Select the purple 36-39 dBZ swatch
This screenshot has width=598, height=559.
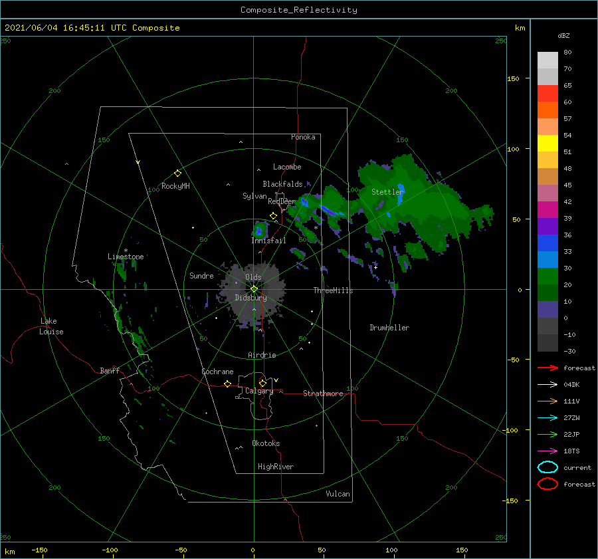coord(548,227)
